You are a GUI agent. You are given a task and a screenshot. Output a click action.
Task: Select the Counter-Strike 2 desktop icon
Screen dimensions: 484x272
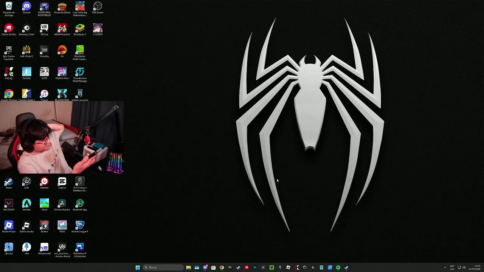pyautogui.click(x=26, y=95)
